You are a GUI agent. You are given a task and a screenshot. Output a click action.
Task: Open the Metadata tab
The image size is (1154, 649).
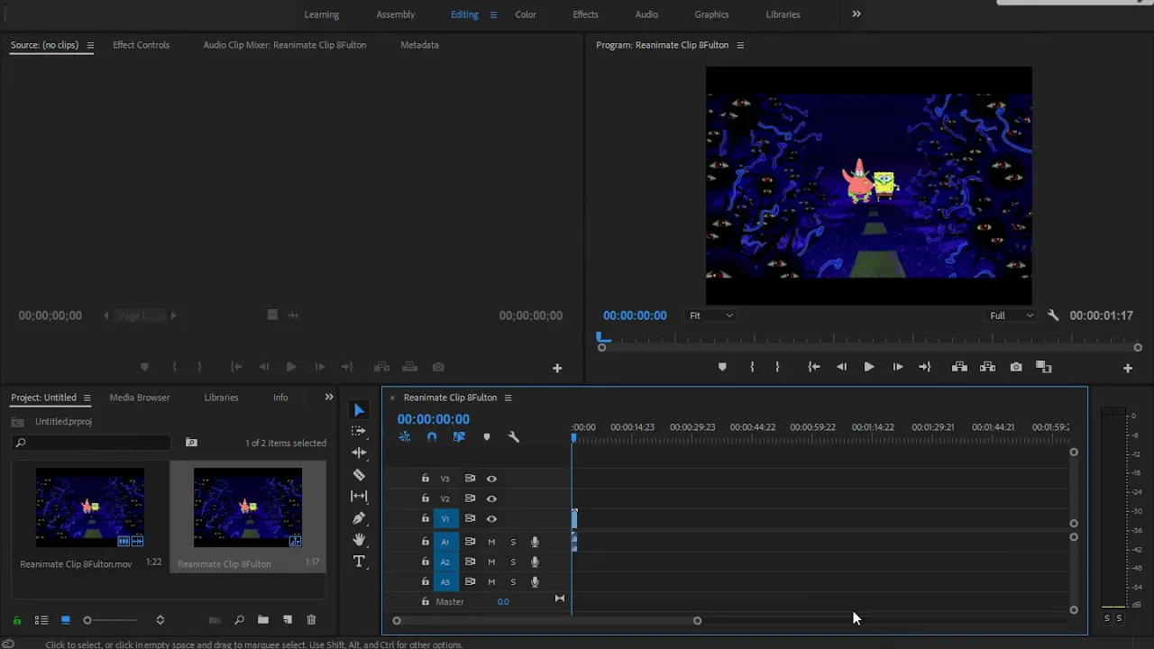click(419, 45)
